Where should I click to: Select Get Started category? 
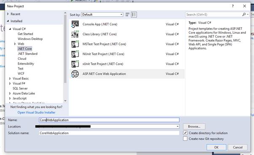(25, 34)
